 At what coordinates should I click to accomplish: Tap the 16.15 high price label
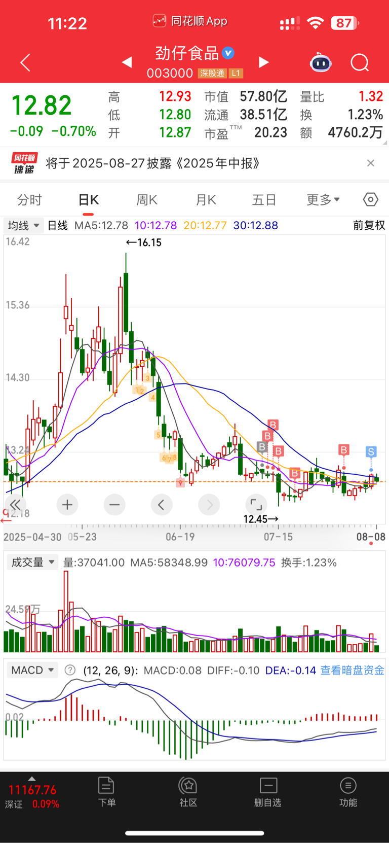coord(144,242)
